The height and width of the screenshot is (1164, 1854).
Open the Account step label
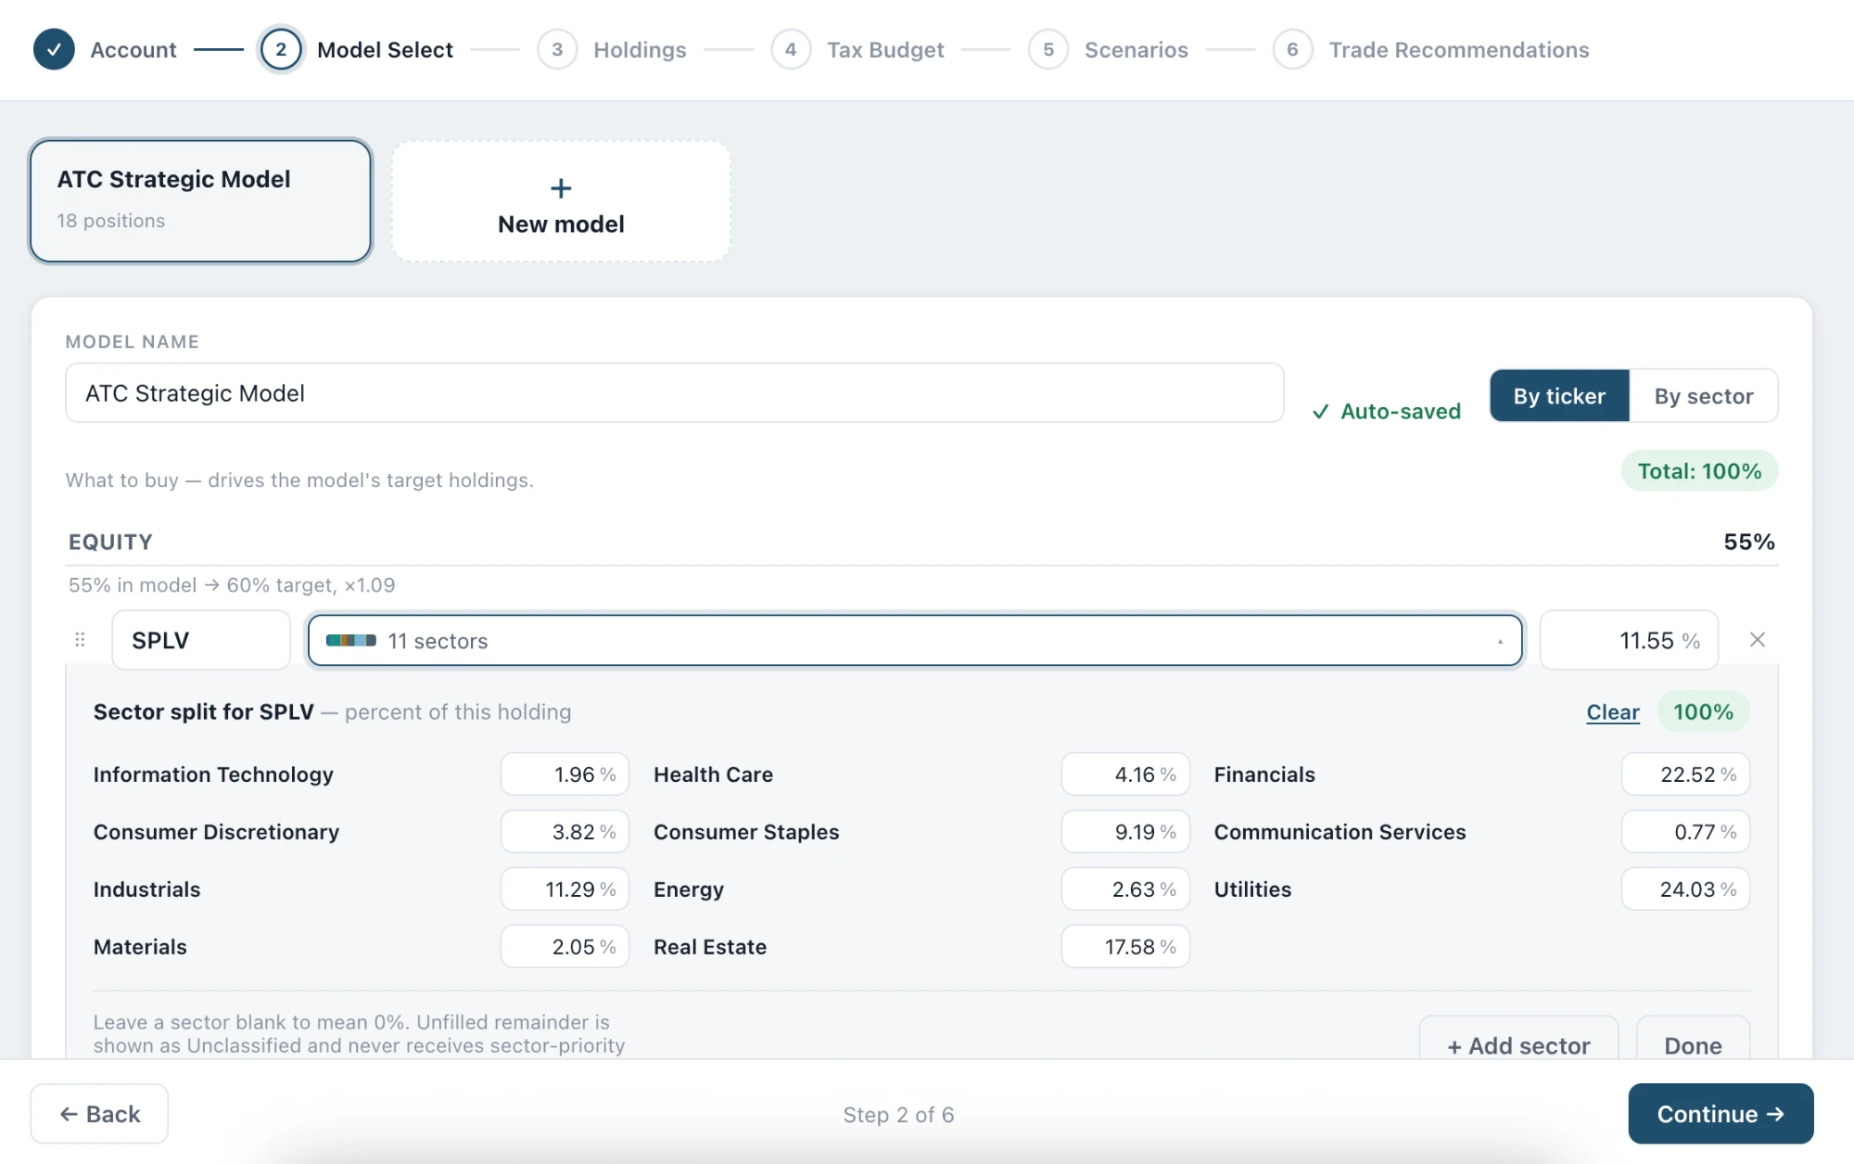tap(133, 50)
